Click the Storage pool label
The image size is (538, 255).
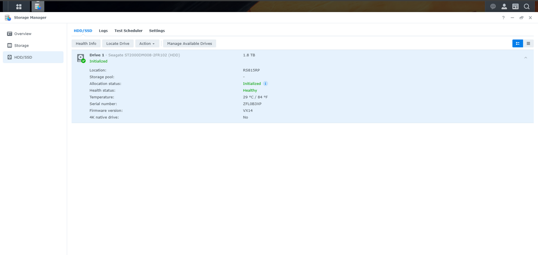click(102, 77)
